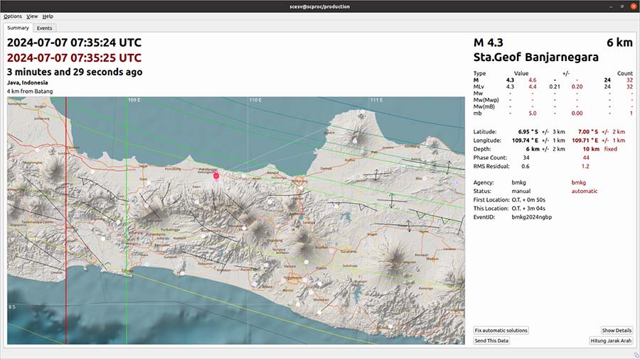
Task: Minimize the scesv window
Action: click(610, 6)
